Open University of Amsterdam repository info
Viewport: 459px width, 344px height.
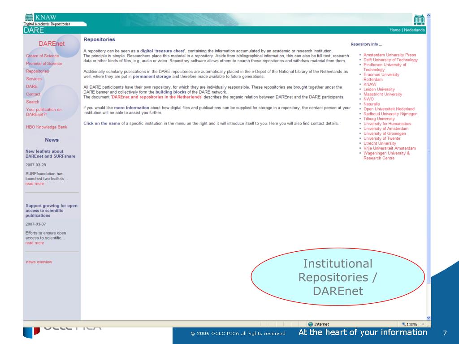point(386,129)
